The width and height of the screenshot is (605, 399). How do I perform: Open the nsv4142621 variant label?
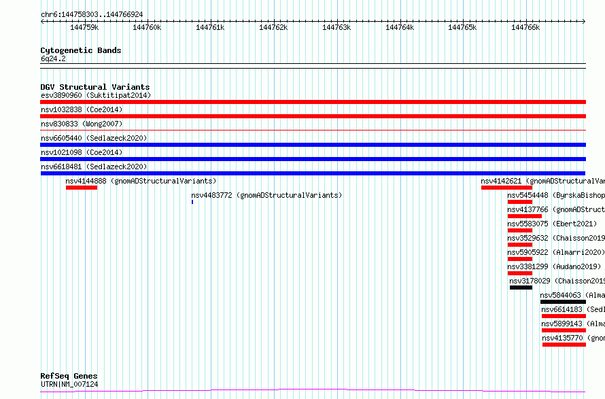(x=542, y=181)
